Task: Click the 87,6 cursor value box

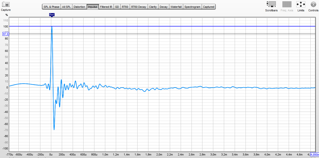Action: click(x=6, y=34)
